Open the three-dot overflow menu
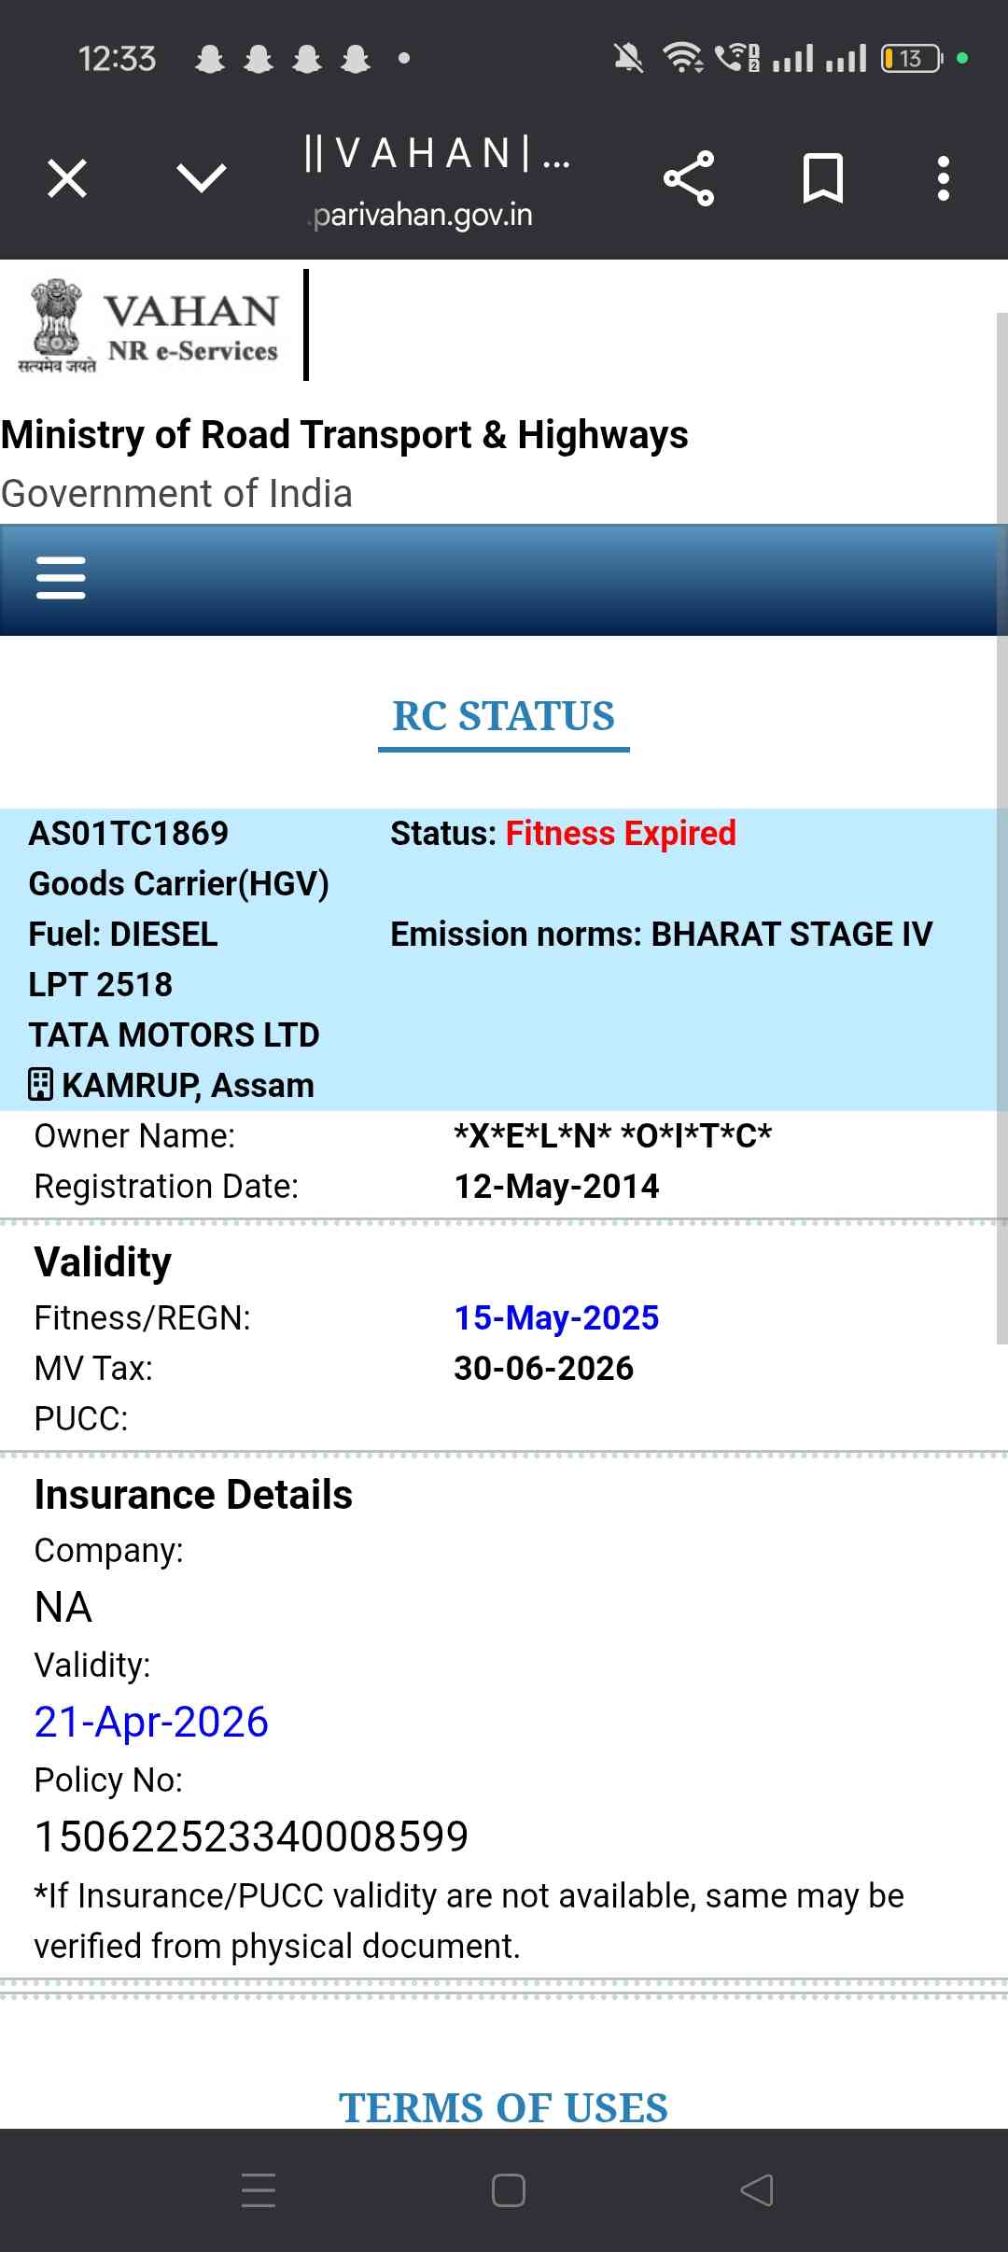 pyautogui.click(x=944, y=178)
